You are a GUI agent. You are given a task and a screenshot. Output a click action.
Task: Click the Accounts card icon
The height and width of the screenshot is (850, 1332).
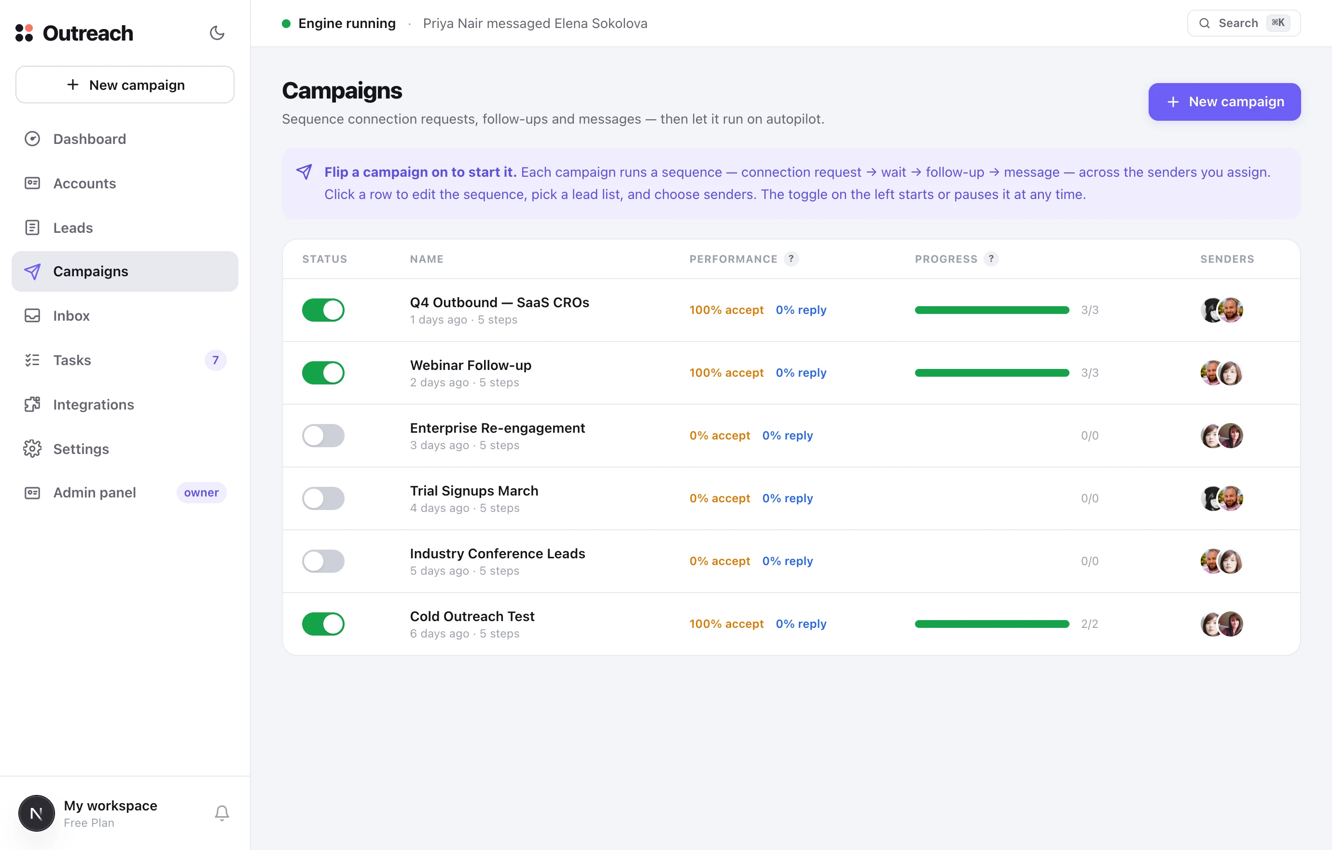pos(32,183)
